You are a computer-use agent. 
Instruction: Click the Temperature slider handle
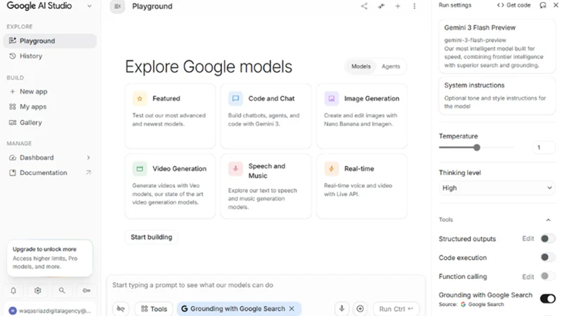pos(477,147)
